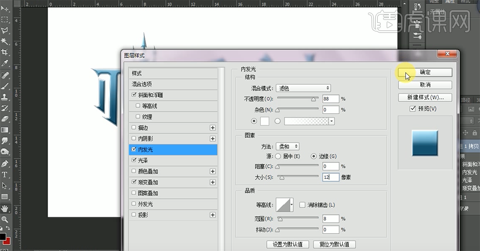Add another 渐变叠加 effect with plus button

[213, 182]
